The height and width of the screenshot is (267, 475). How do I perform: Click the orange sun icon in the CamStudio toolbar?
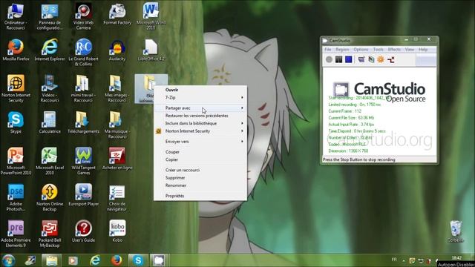point(381,59)
